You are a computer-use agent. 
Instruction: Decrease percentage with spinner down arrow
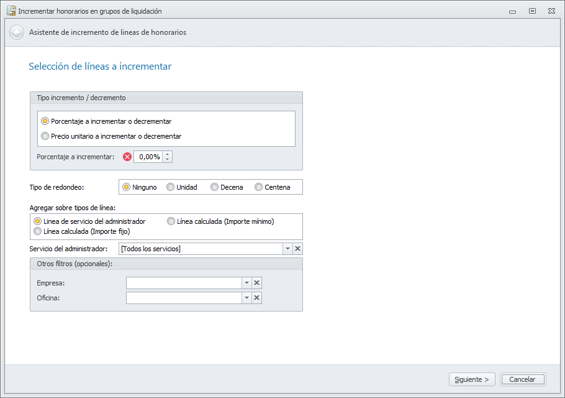(x=168, y=160)
